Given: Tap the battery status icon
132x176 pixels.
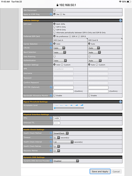Looking at the screenshot, I should (x=129, y=2).
